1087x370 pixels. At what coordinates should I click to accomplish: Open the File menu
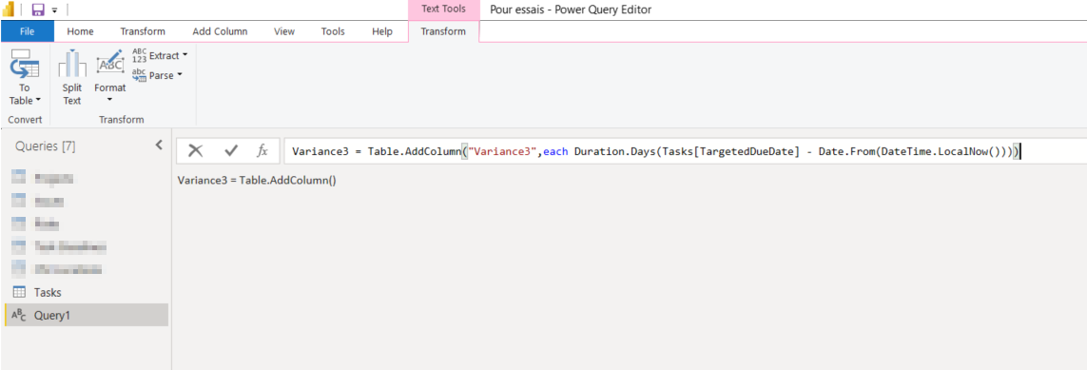(x=27, y=31)
